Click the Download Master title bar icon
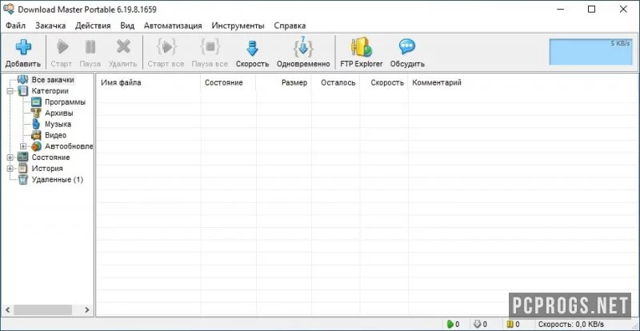The image size is (640, 331). [x=9, y=10]
